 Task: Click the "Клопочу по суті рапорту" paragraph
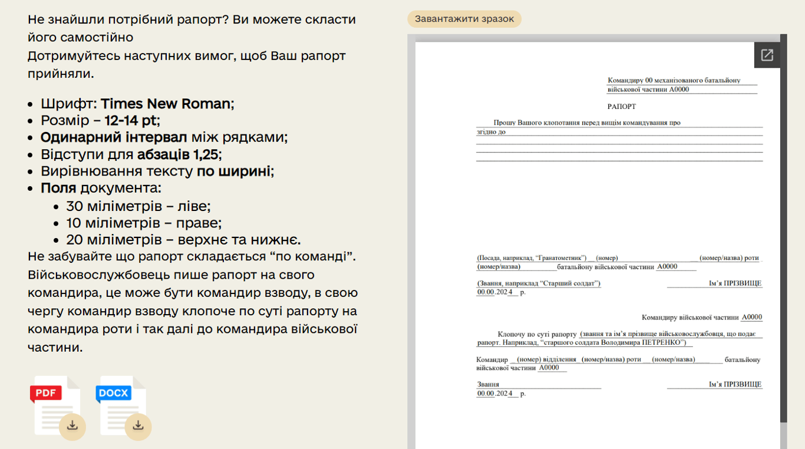(619, 334)
